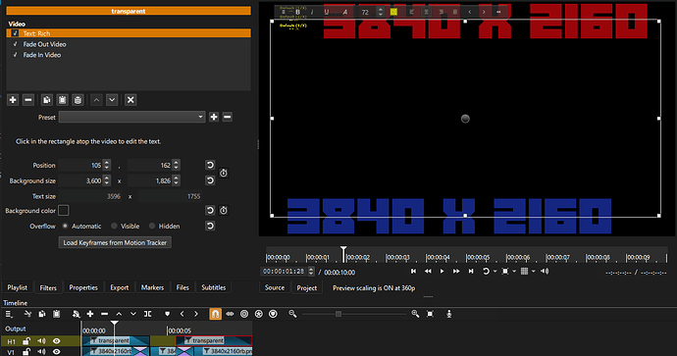This screenshot has width=677, height=356.
Task: Switch player to the Source tab
Action: click(x=275, y=287)
